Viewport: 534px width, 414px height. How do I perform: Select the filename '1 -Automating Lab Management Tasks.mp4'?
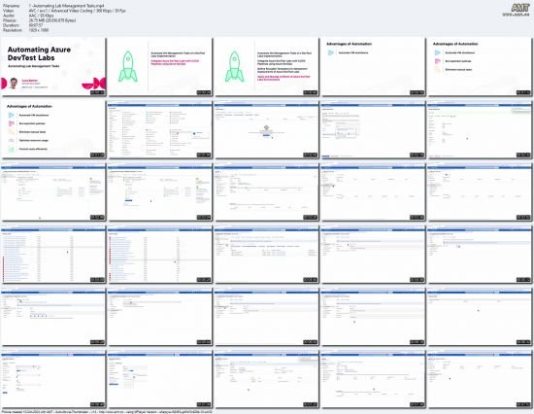66,6
